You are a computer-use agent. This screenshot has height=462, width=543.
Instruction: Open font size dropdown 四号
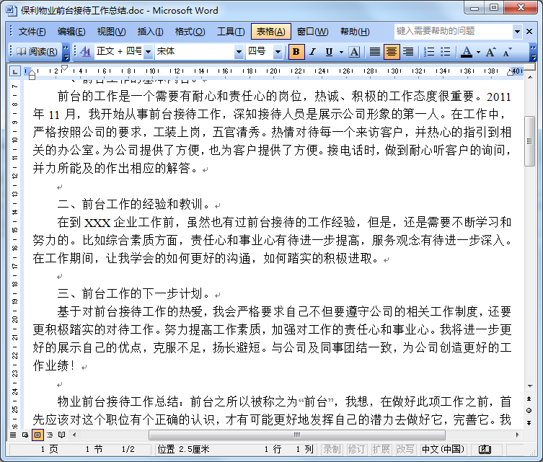[x=278, y=52]
